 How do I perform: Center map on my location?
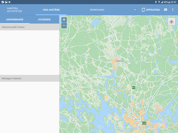[171, 22]
